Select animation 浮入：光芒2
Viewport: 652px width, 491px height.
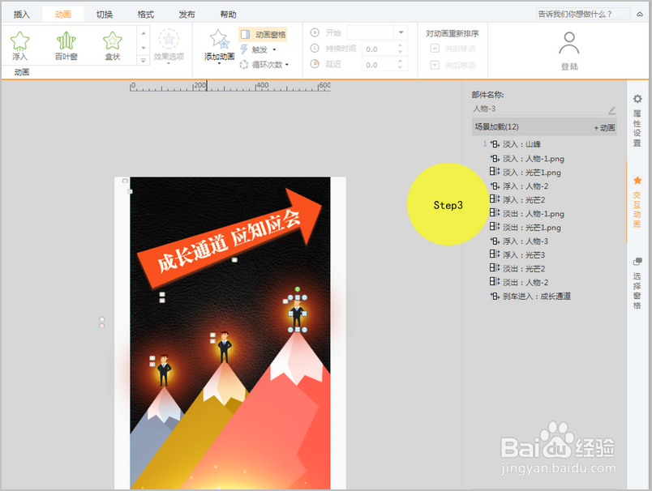(x=524, y=200)
